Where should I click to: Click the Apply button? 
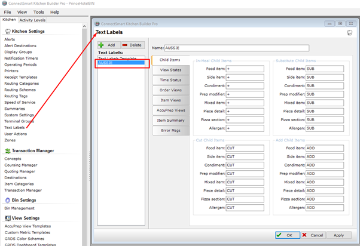pos(338,235)
